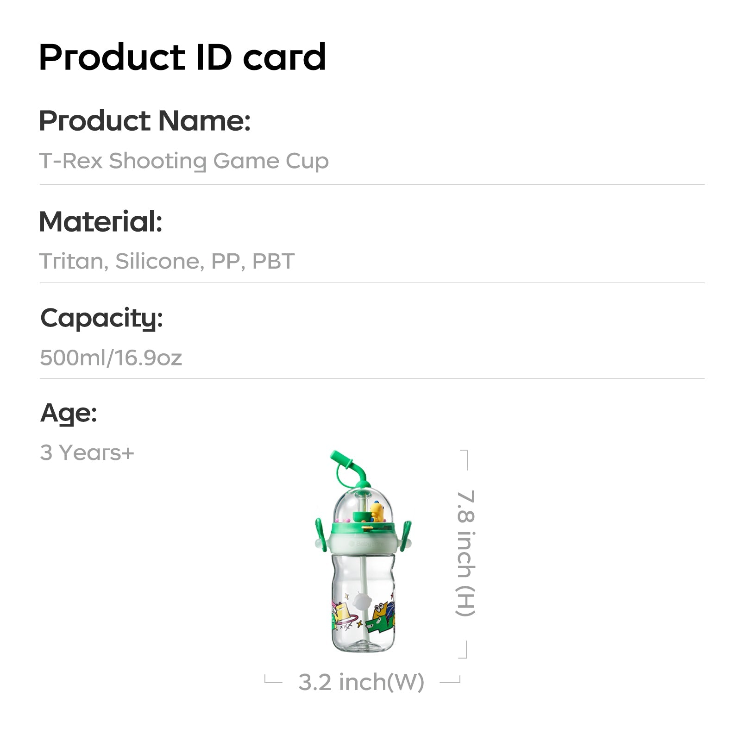741x741 pixels.
Task: Click the Babycare logo on bottle lid
Action: (x=366, y=544)
